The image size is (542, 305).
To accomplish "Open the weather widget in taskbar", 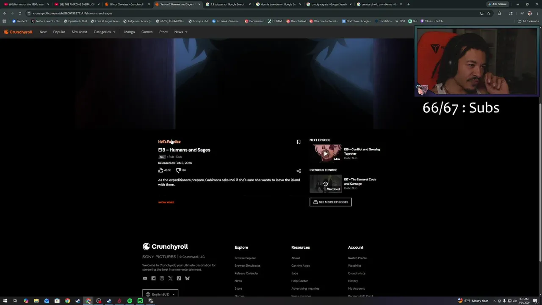I will click(473, 301).
